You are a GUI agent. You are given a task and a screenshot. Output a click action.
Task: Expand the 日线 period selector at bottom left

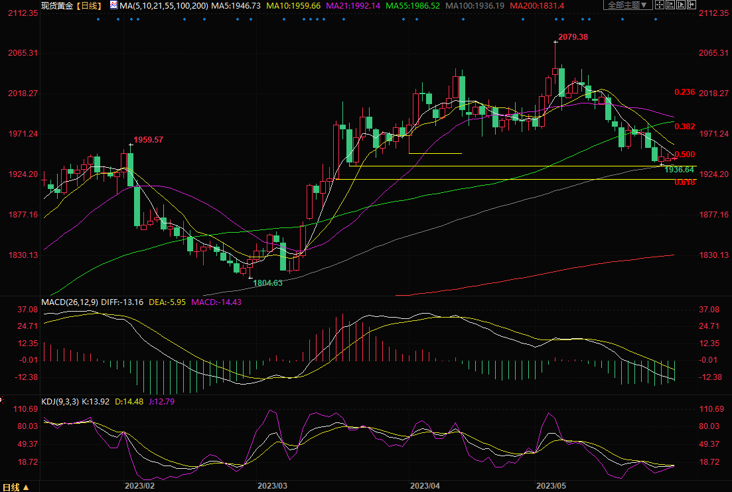[16, 487]
